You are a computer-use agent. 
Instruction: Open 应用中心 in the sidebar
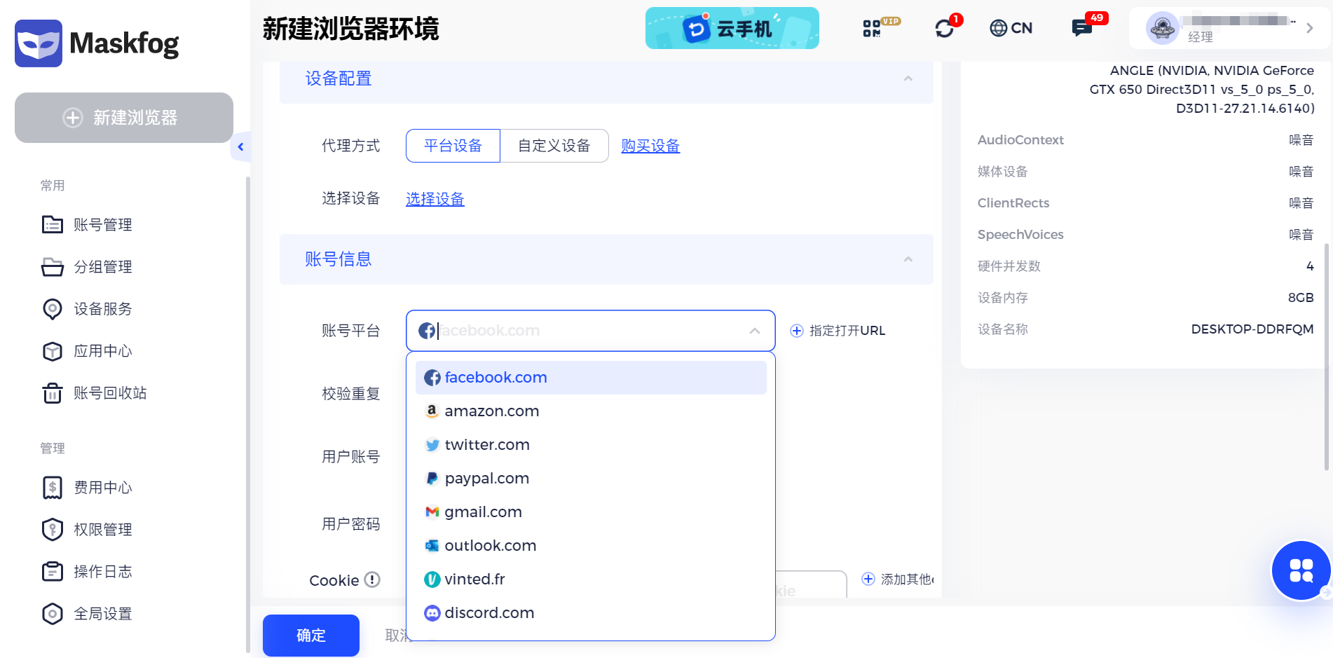[103, 351]
